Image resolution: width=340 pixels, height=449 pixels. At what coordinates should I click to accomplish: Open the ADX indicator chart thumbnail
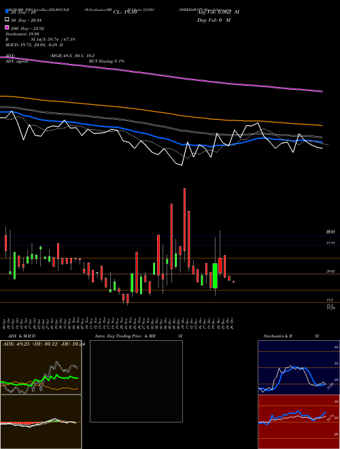tap(41, 367)
